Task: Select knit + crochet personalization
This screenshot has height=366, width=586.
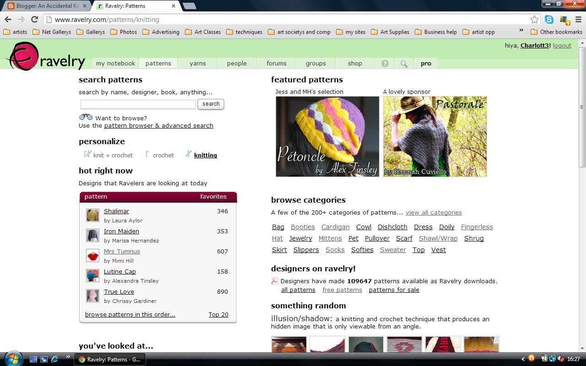Action: point(108,155)
